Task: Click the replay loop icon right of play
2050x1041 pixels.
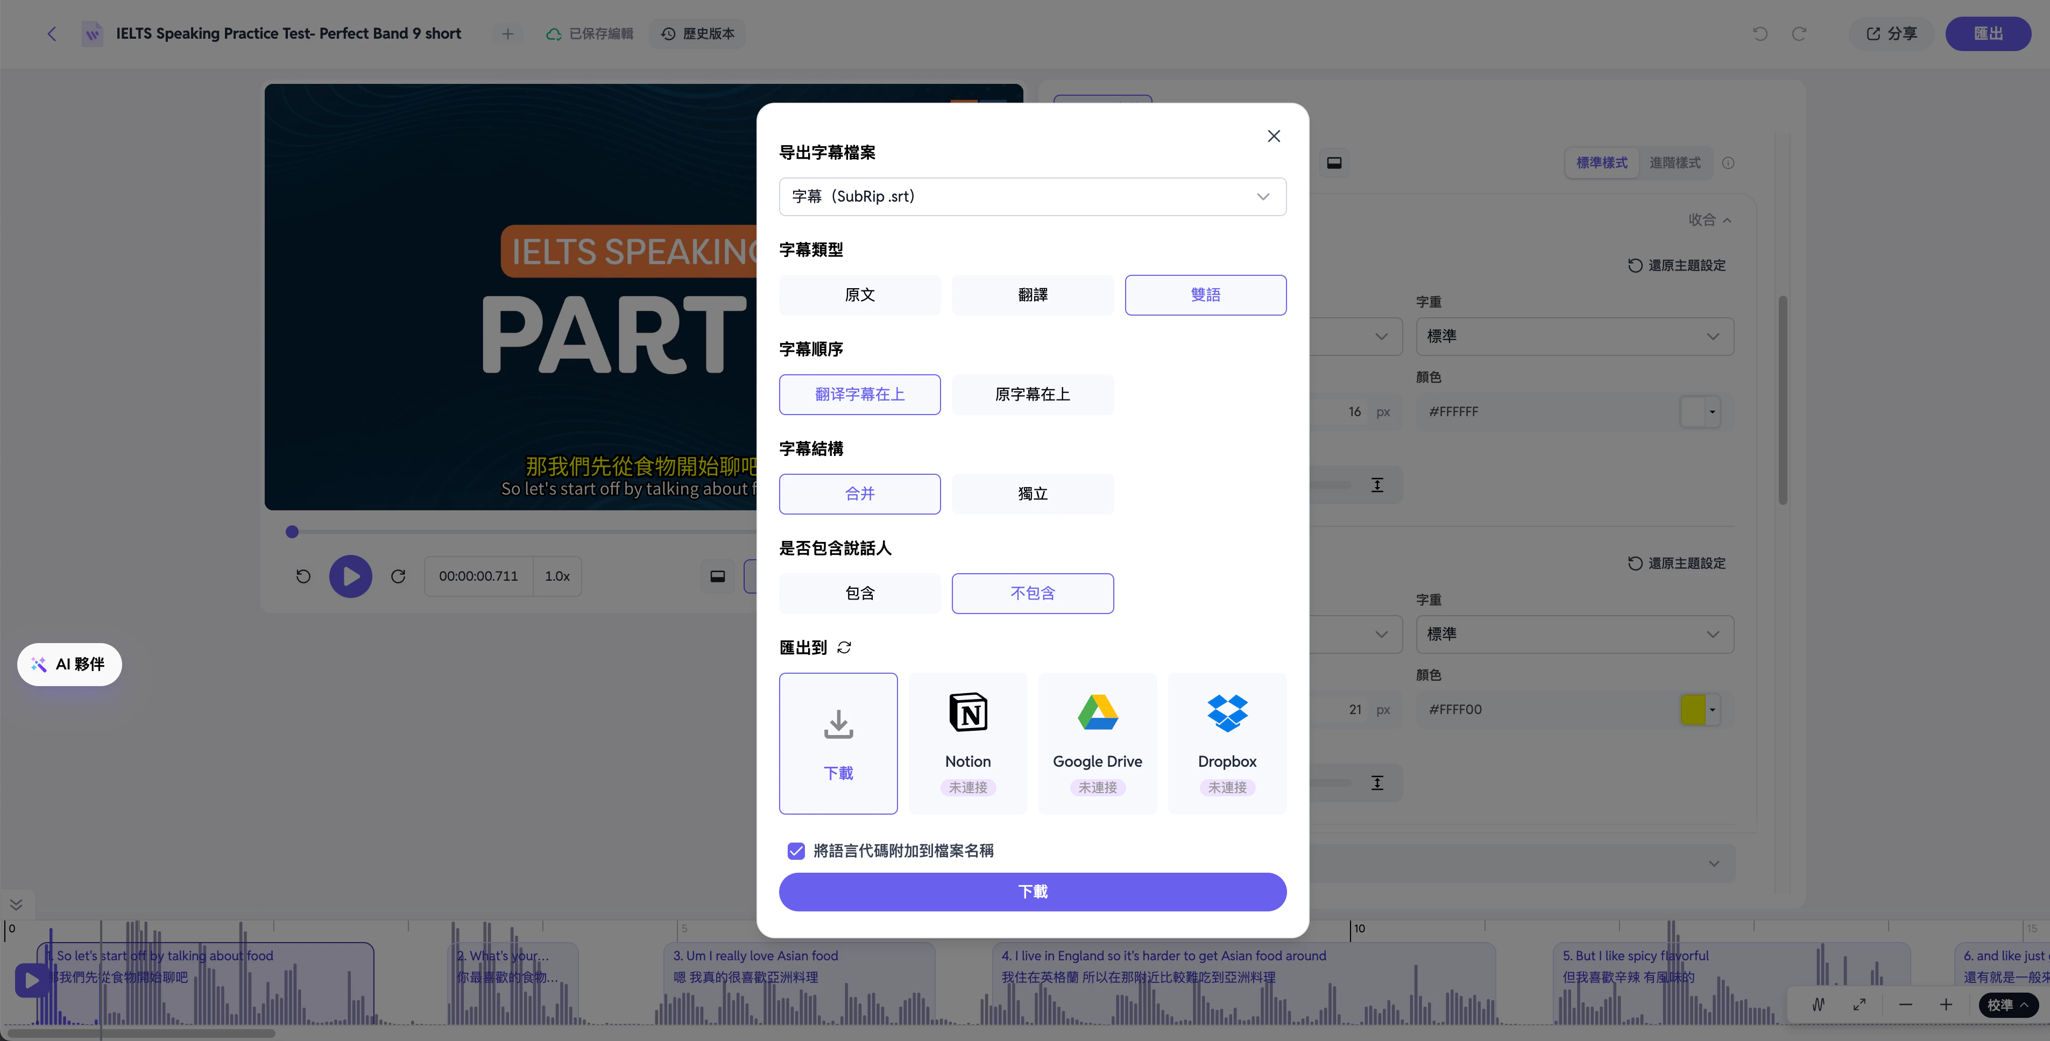Action: point(398,576)
